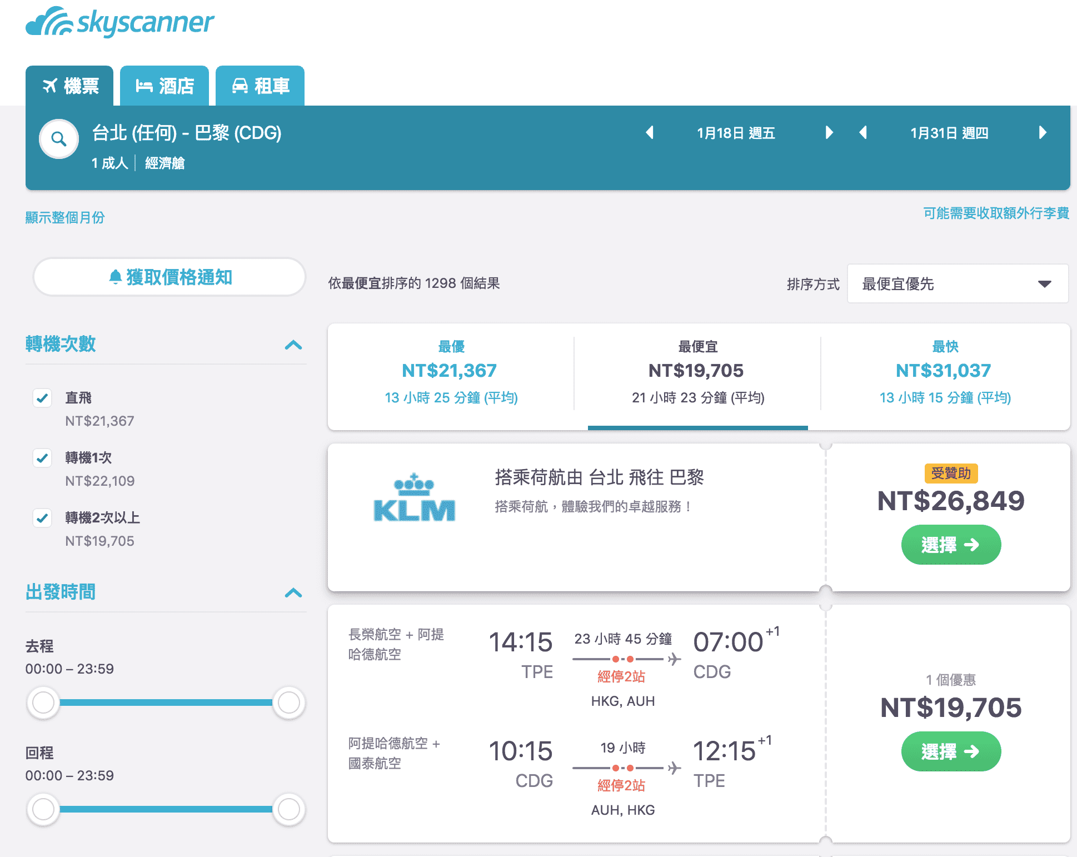Click the KLM airline logo
Image resolution: width=1077 pixels, height=857 pixels.
point(414,497)
